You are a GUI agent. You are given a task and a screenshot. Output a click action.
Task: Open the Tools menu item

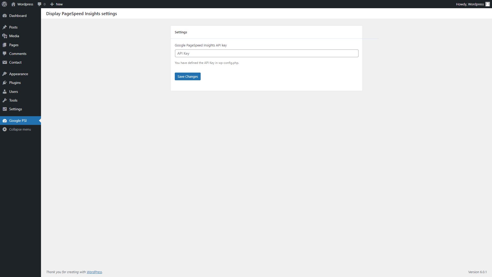(20, 100)
